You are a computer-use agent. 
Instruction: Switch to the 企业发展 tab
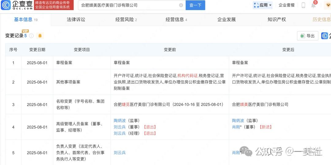[226, 20]
